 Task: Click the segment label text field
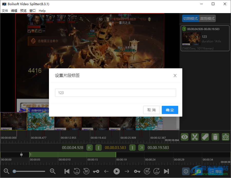point(115,92)
